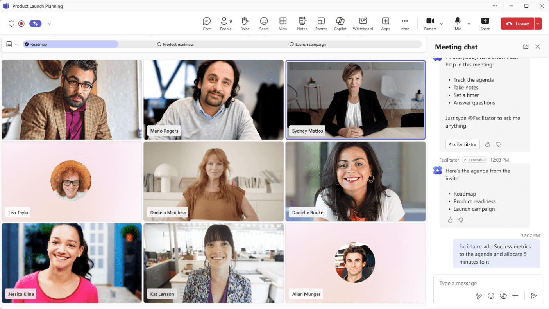Image resolution: width=549 pixels, height=309 pixels.
Task: Expand the Leave button dropdown
Action: [x=538, y=23]
